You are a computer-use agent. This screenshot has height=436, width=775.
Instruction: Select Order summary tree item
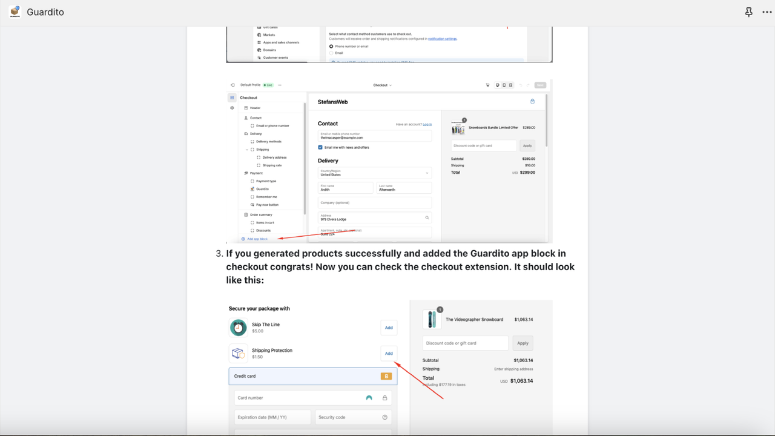261,215
